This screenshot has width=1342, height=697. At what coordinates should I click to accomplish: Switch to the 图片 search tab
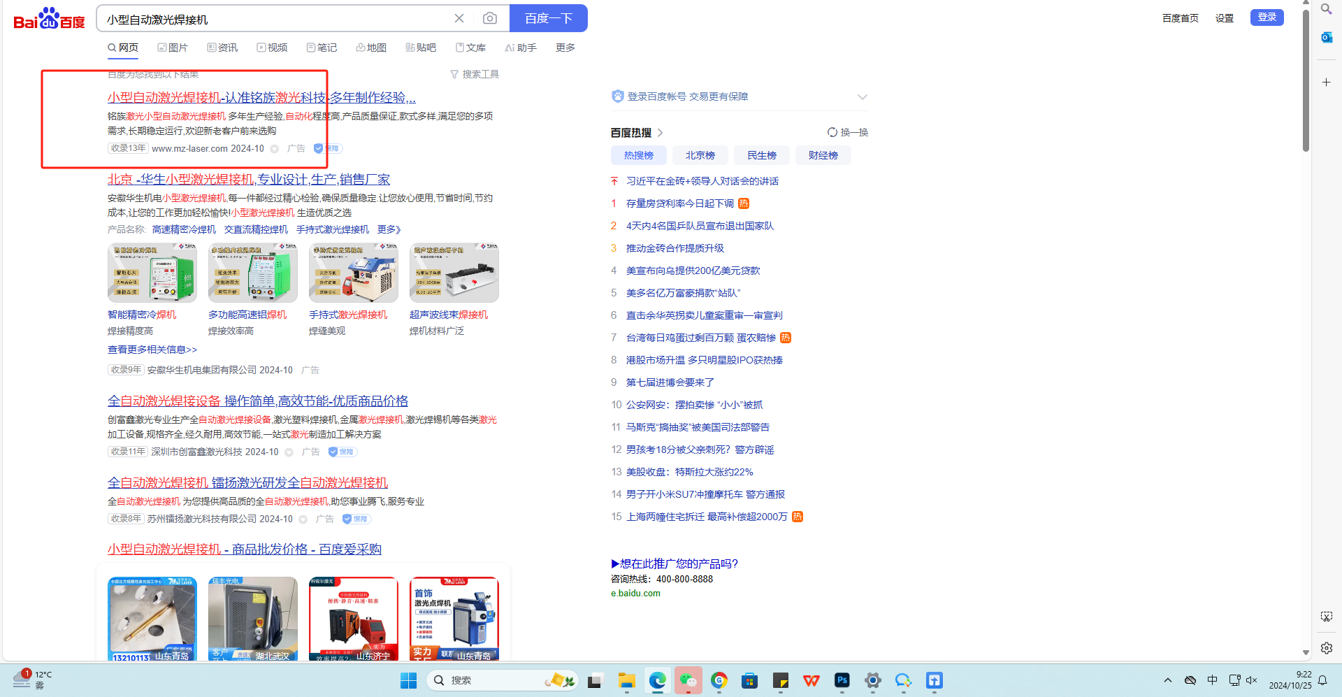coord(173,48)
